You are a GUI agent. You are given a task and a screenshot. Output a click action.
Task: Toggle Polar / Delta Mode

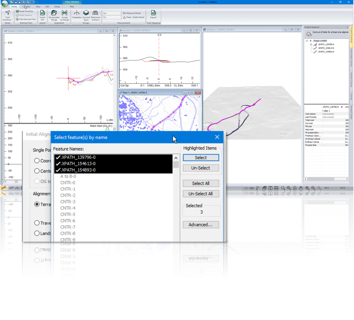click(x=134, y=17)
